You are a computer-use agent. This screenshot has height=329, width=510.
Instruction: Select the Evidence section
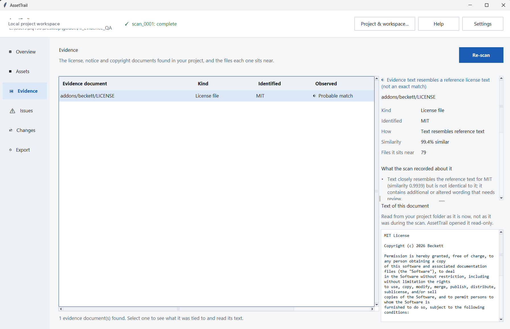pyautogui.click(x=25, y=91)
